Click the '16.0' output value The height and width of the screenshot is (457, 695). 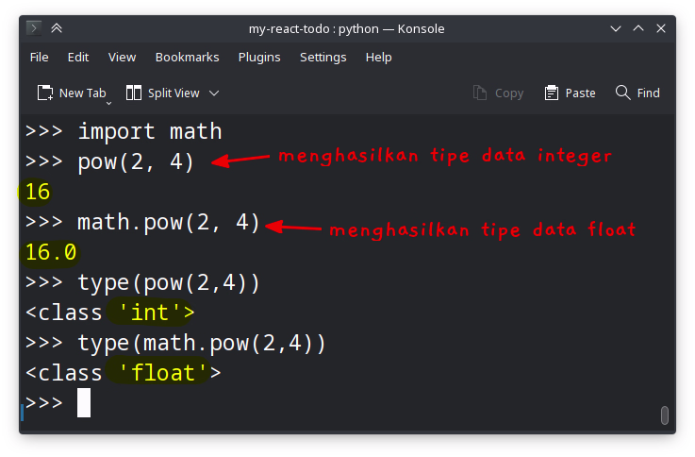tap(51, 252)
